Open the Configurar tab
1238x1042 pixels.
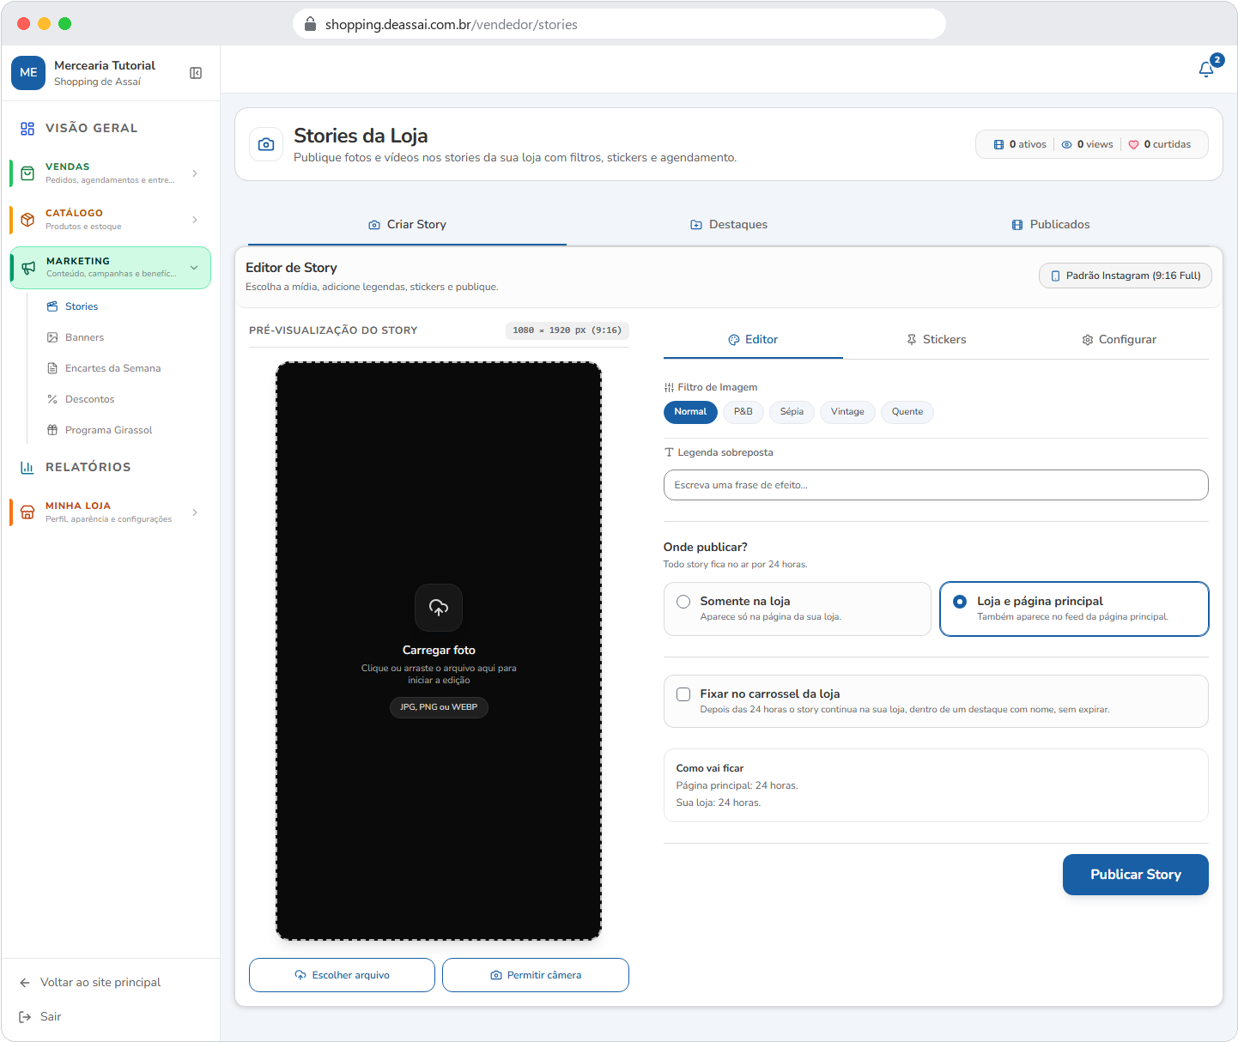click(1119, 340)
